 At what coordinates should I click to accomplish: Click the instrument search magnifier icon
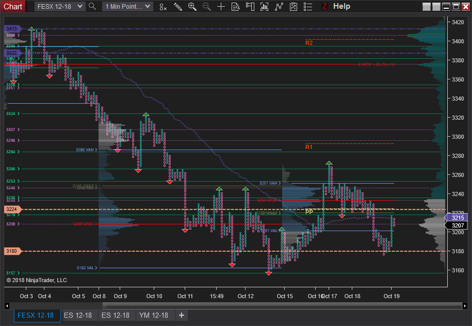click(92, 6)
